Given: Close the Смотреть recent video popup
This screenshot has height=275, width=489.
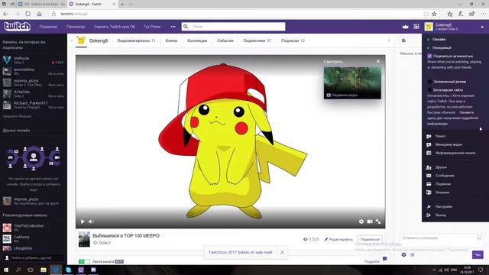Looking at the screenshot, I should (x=378, y=62).
